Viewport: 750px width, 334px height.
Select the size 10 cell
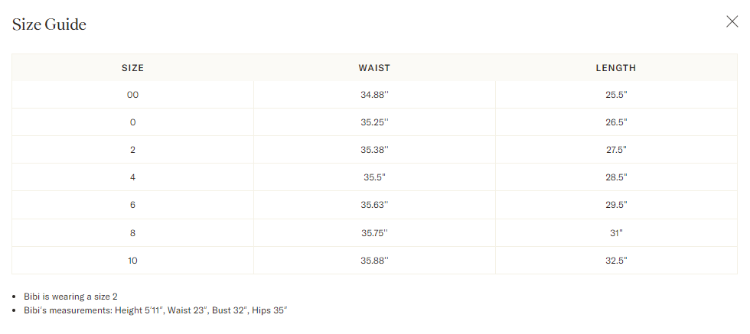pyautogui.click(x=132, y=261)
